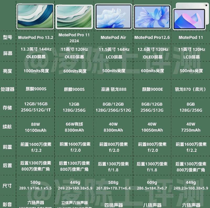Screen dimensions: 210x208
Task: Select the '13.2英寸 144Hz' screen cell
Action: point(36,49)
